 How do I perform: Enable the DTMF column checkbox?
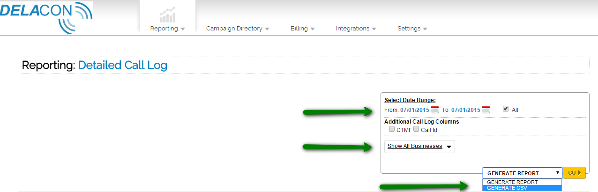click(x=392, y=129)
